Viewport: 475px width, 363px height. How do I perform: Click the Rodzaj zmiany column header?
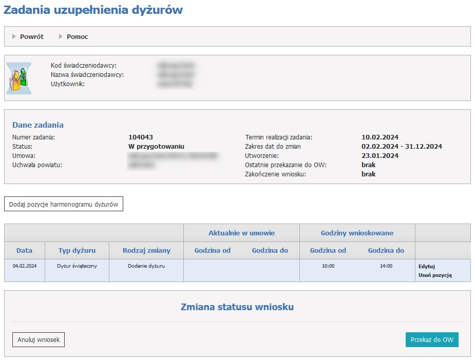click(146, 250)
